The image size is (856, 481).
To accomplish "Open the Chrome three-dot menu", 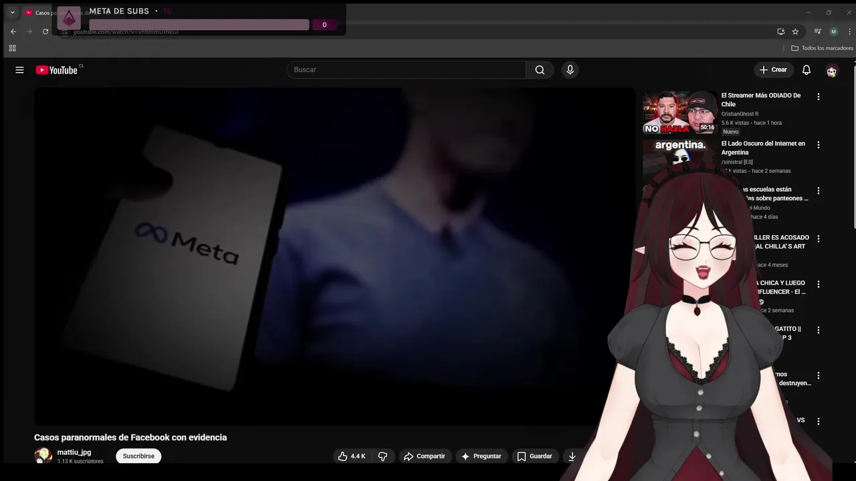I will 848,31.
